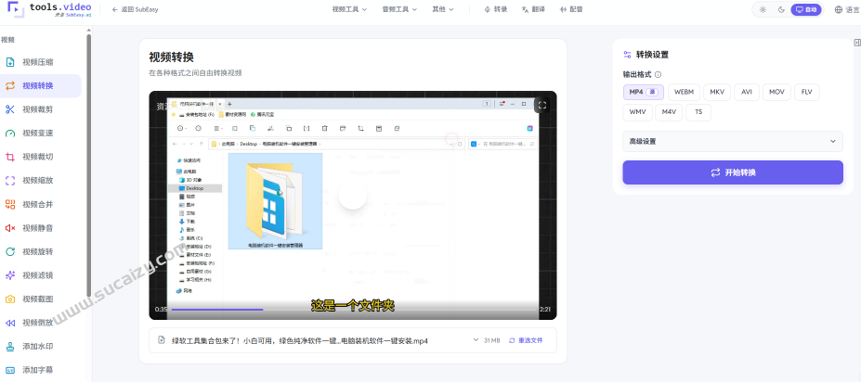Open the 视频裁切 crop tool
The image size is (861, 382).
coord(37,157)
